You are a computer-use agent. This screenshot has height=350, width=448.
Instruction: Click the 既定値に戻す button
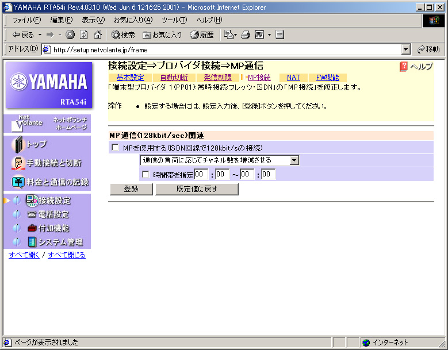click(197, 189)
